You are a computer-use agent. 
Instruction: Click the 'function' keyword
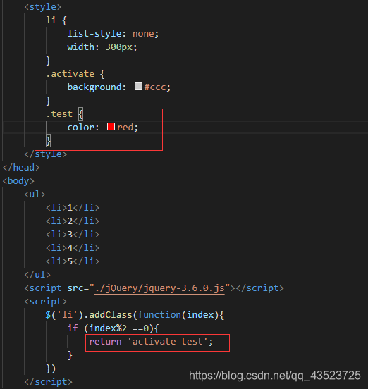pyautogui.click(x=159, y=315)
